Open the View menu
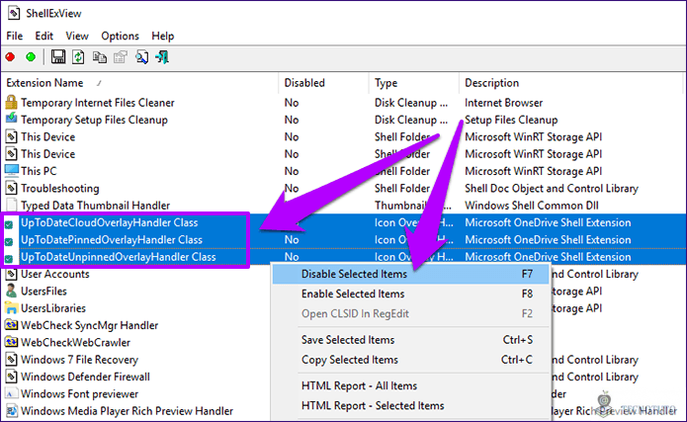The width and height of the screenshot is (687, 422). click(77, 36)
